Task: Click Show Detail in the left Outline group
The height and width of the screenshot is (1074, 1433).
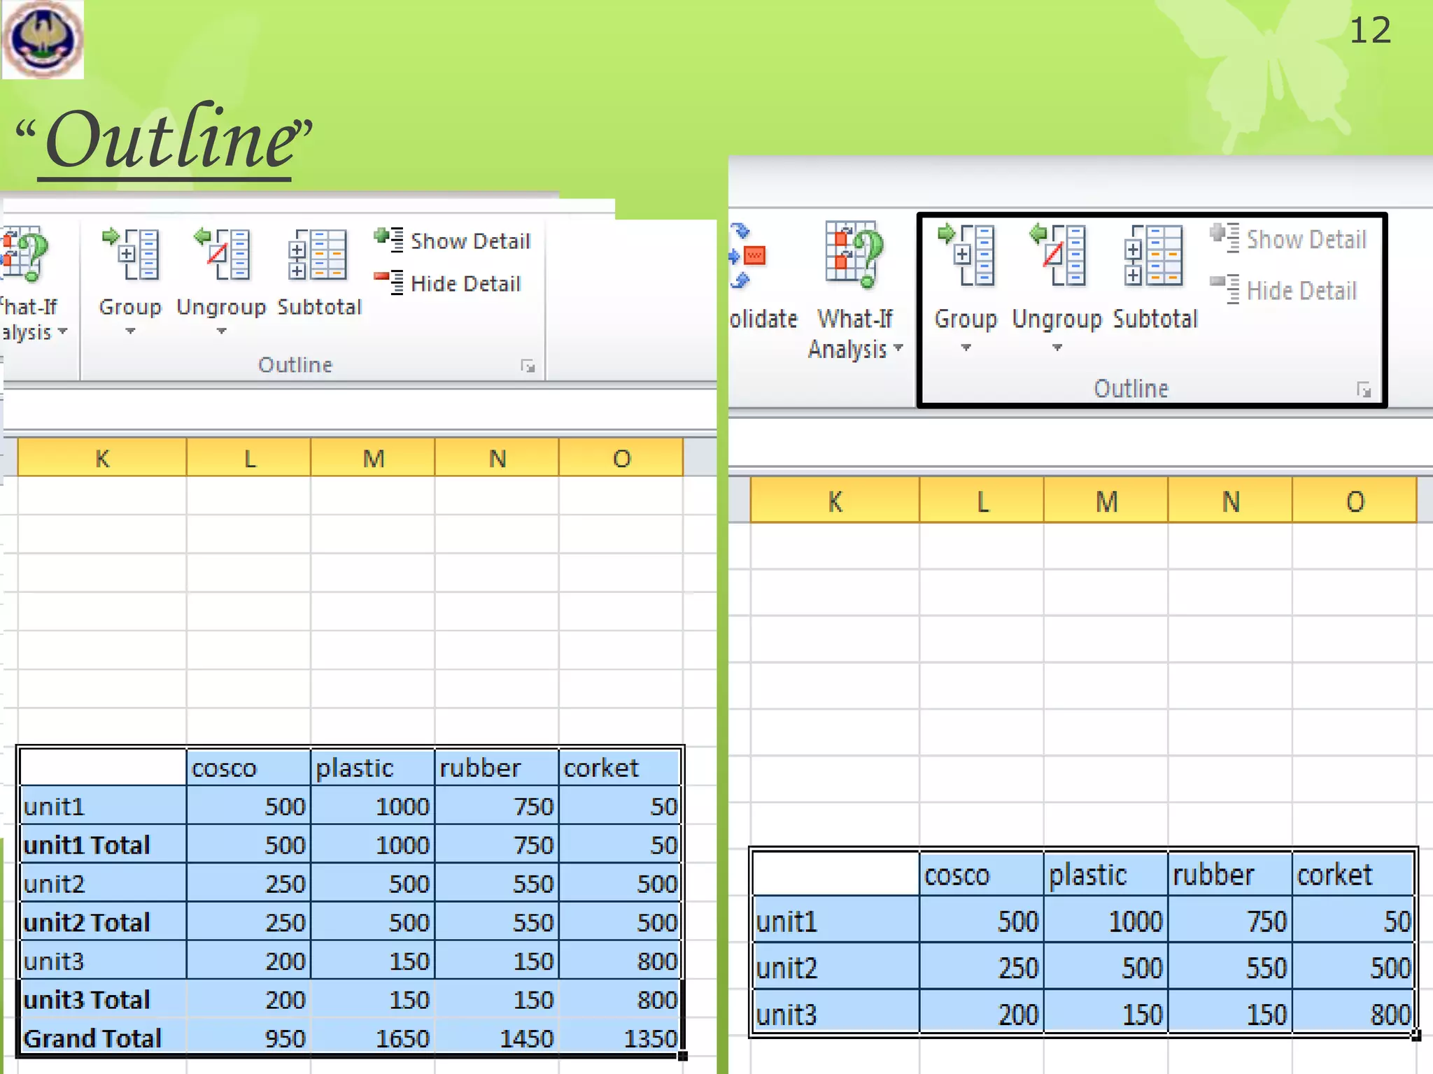Action: coord(453,241)
